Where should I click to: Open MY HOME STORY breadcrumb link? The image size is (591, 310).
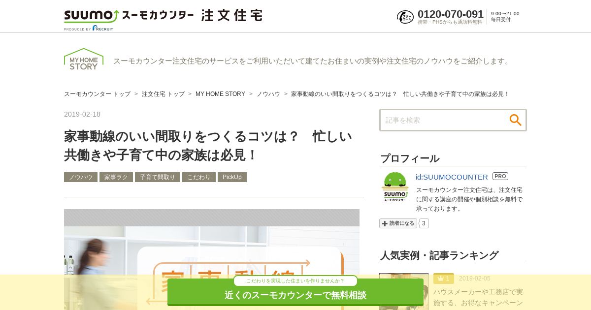pos(220,94)
